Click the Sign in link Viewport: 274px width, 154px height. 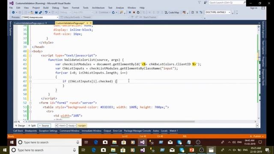(253, 8)
